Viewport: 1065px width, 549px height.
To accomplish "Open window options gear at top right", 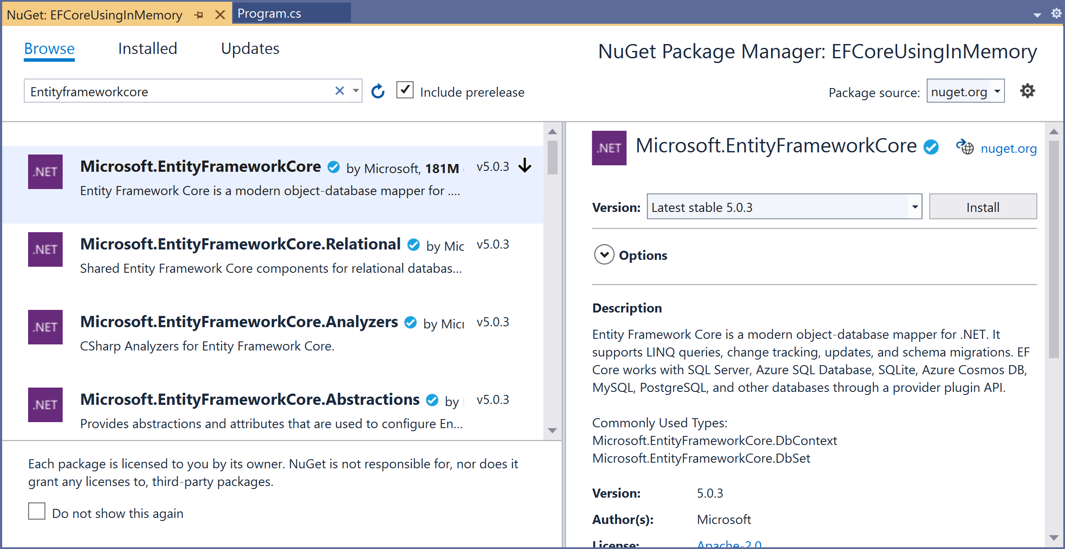I will 1056,13.
